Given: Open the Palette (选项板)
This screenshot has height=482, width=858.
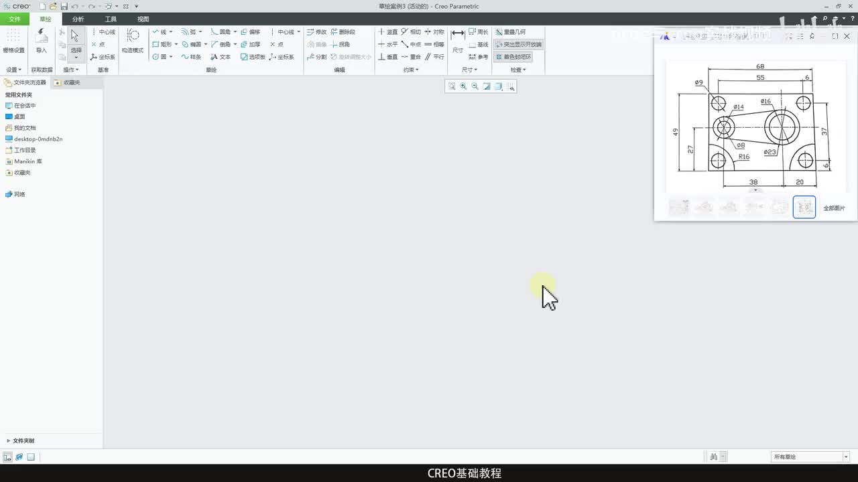Looking at the screenshot, I should 253,57.
